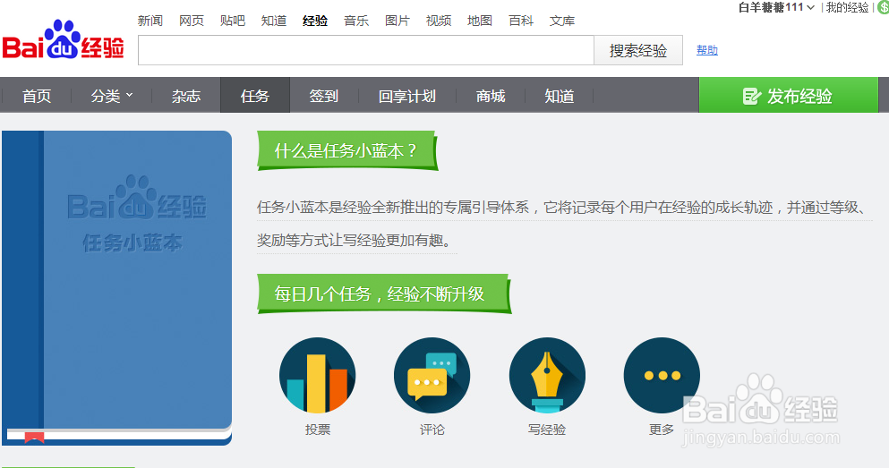Screen dimensions: 889x468
Task: Click the 写经验 label text
Action: click(547, 430)
